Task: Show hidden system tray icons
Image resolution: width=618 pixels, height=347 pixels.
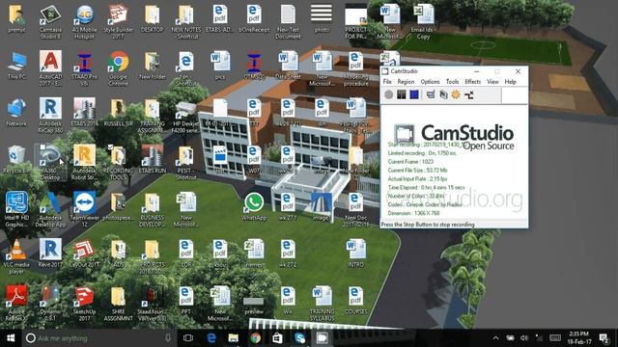Action: pyautogui.click(x=495, y=338)
